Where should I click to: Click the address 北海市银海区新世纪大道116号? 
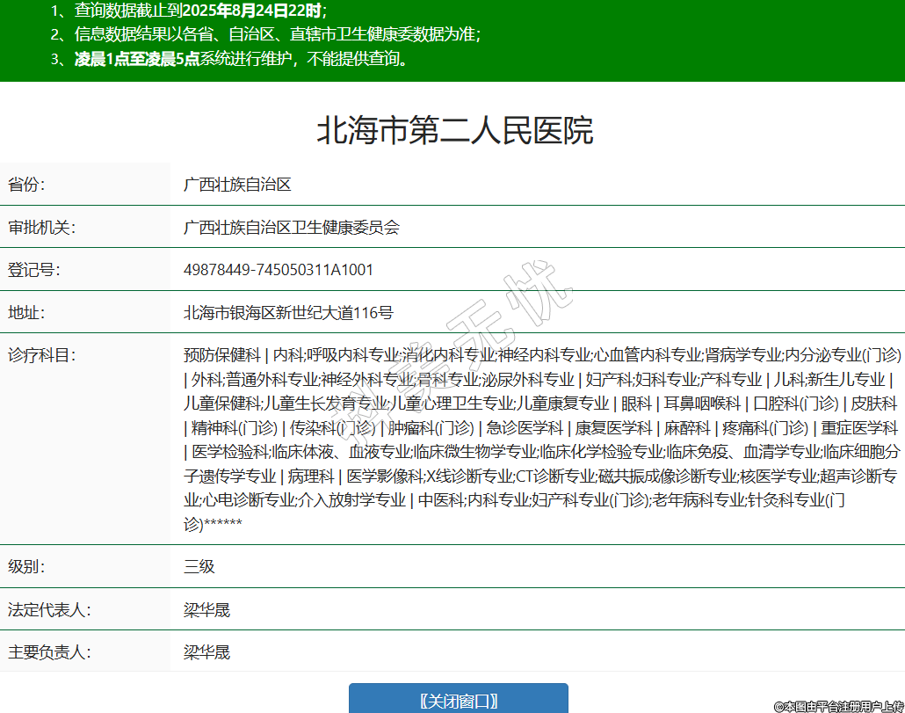pyautogui.click(x=288, y=312)
